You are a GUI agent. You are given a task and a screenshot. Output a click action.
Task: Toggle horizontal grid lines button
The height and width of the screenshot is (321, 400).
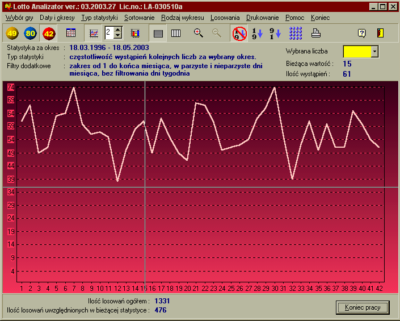158,33
